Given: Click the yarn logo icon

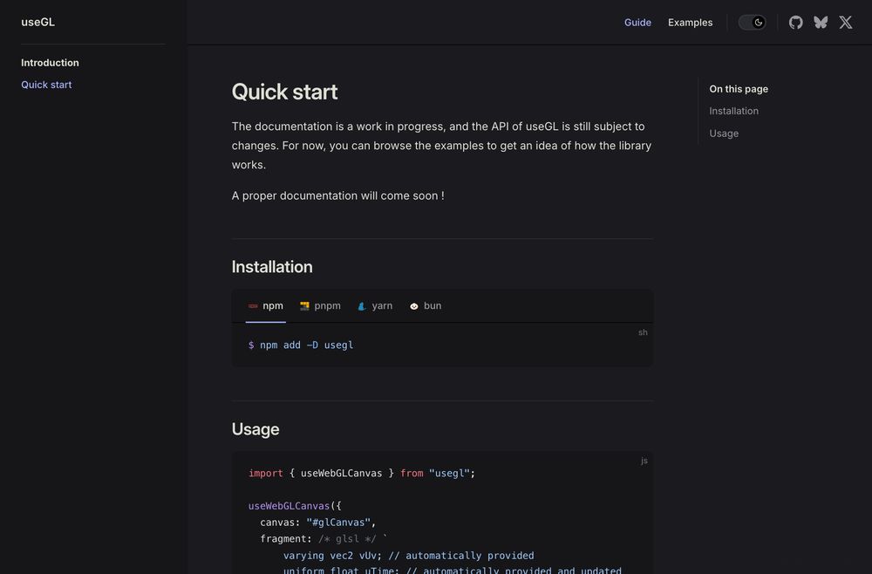Looking at the screenshot, I should (x=362, y=306).
